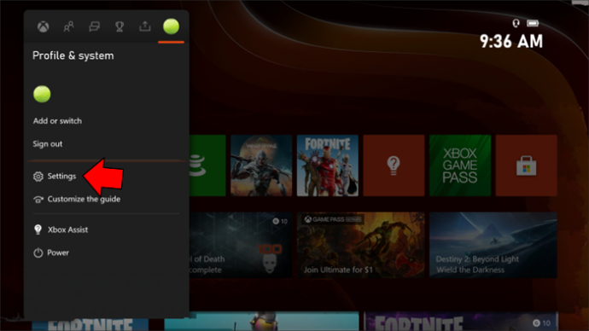Open the Xbox home guide tab

pyautogui.click(x=44, y=26)
